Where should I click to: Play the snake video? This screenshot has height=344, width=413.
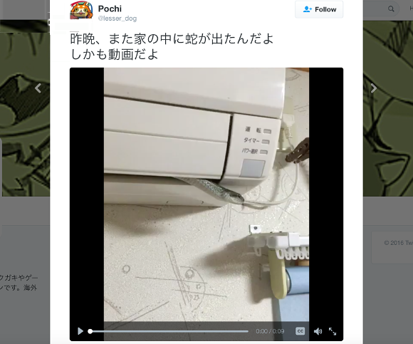tap(80, 331)
